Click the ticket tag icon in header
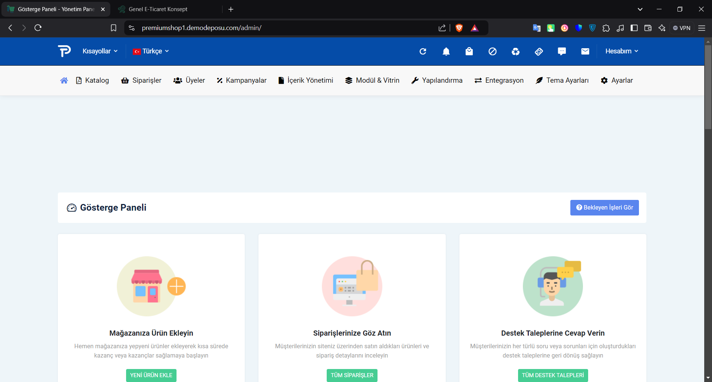 click(x=539, y=52)
